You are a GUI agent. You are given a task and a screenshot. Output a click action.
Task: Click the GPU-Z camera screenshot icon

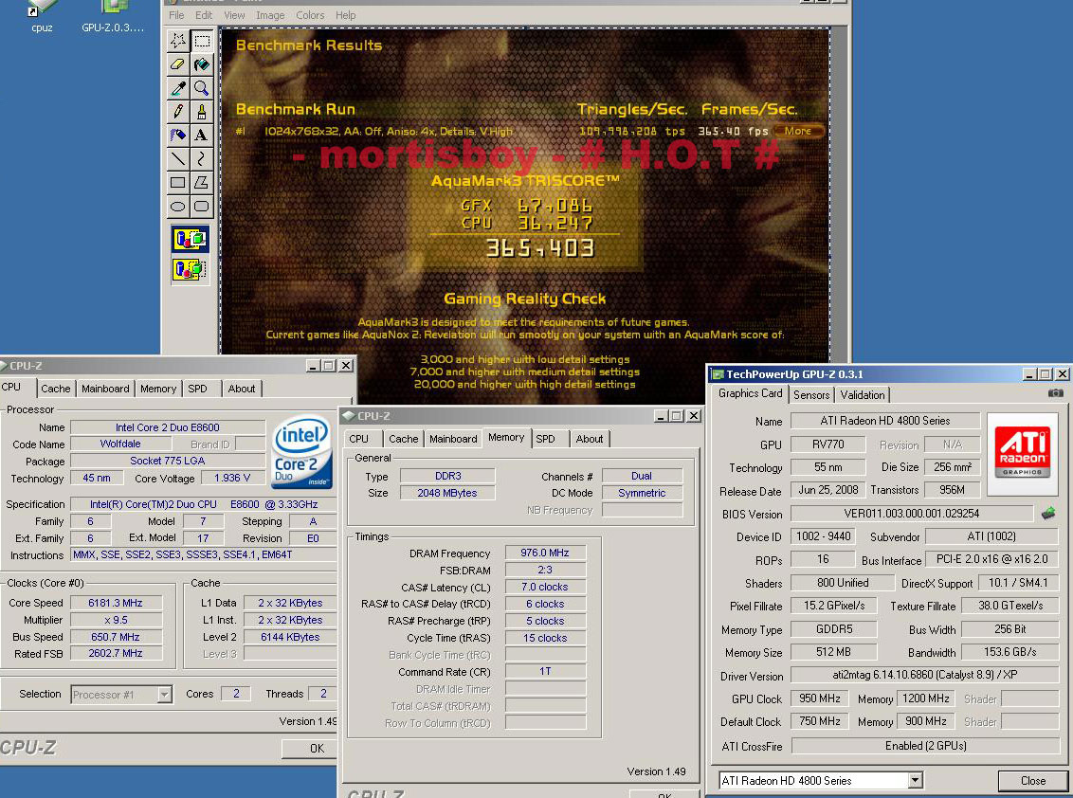click(x=1056, y=393)
